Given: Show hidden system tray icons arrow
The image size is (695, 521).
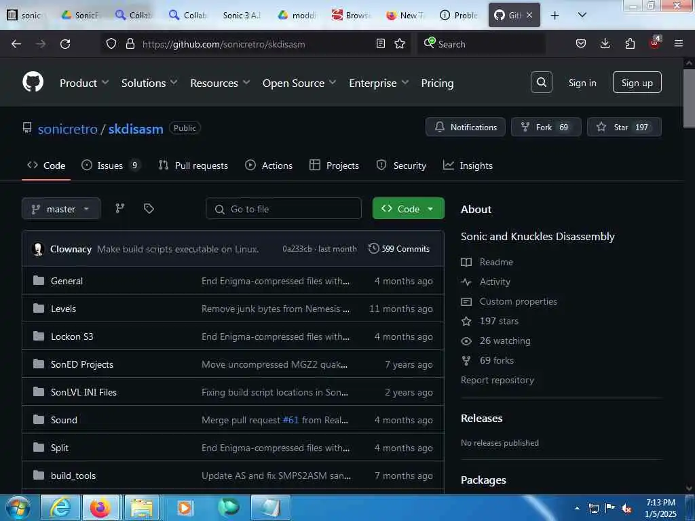Looking at the screenshot, I should [x=577, y=508].
